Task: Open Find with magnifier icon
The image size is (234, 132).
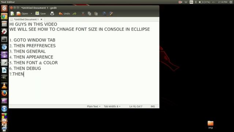Action: pos(104,14)
